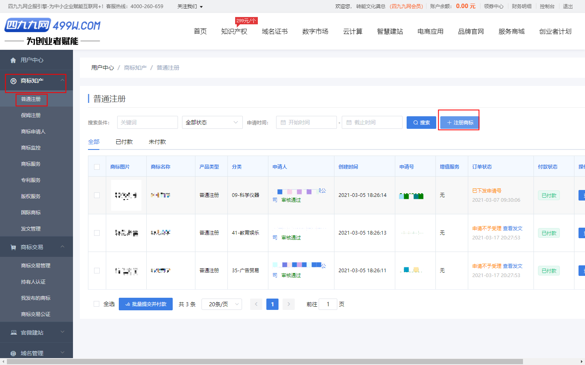Enable the 全选 checkbox below the table
This screenshot has height=365, width=585.
click(96, 304)
